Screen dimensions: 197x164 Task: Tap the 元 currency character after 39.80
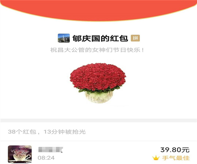(186, 150)
